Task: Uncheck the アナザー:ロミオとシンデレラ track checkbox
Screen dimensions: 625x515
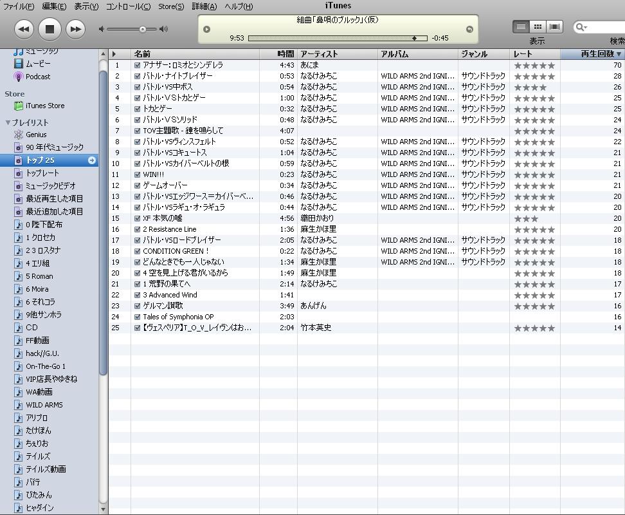Action: point(137,65)
